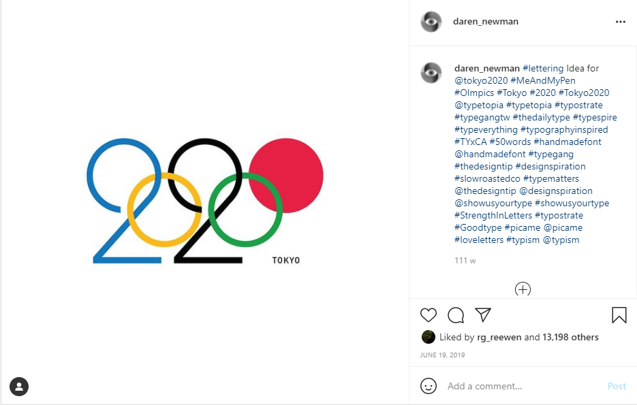Open the daren_newman username in the header

(x=485, y=22)
